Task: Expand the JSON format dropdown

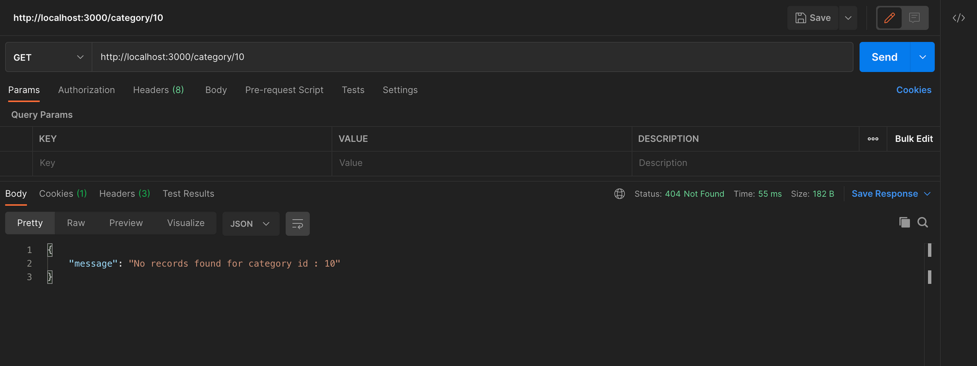Action: click(251, 224)
